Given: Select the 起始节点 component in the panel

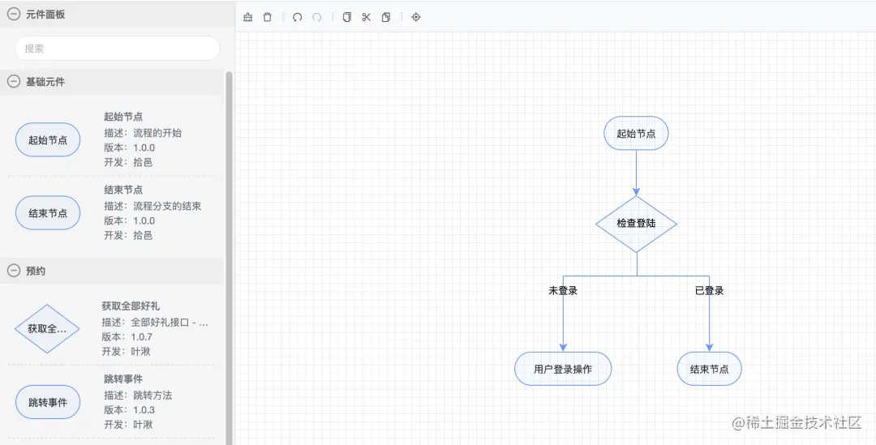Looking at the screenshot, I should tap(48, 140).
